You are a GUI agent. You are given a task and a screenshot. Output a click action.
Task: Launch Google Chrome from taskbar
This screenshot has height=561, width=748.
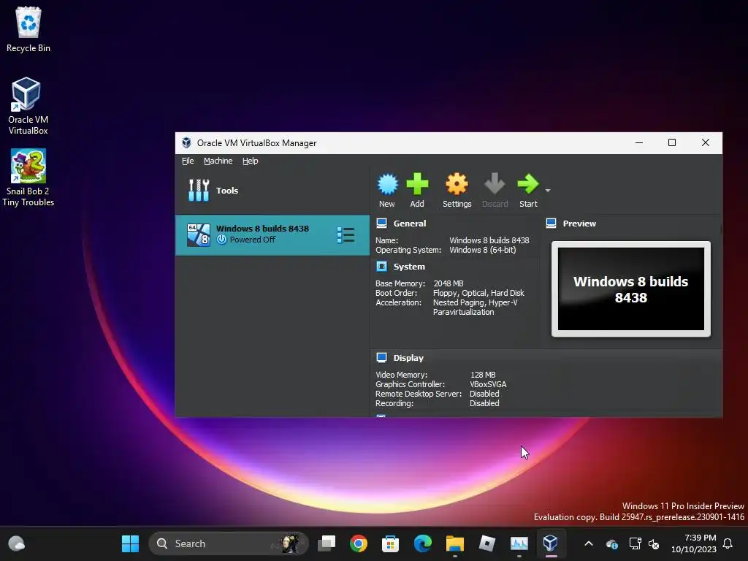[358, 543]
